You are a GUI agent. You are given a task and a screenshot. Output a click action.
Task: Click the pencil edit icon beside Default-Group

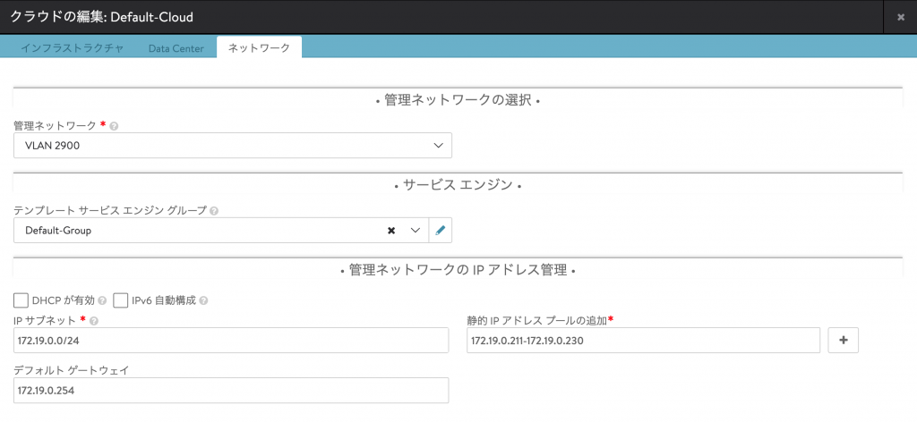click(x=440, y=231)
